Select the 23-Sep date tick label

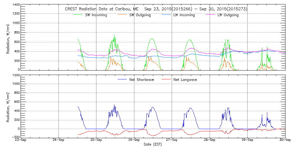pos(21,140)
